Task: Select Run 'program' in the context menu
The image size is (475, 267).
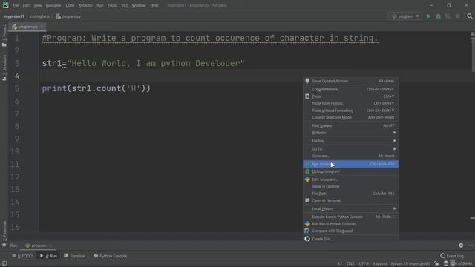Action: 351,164
